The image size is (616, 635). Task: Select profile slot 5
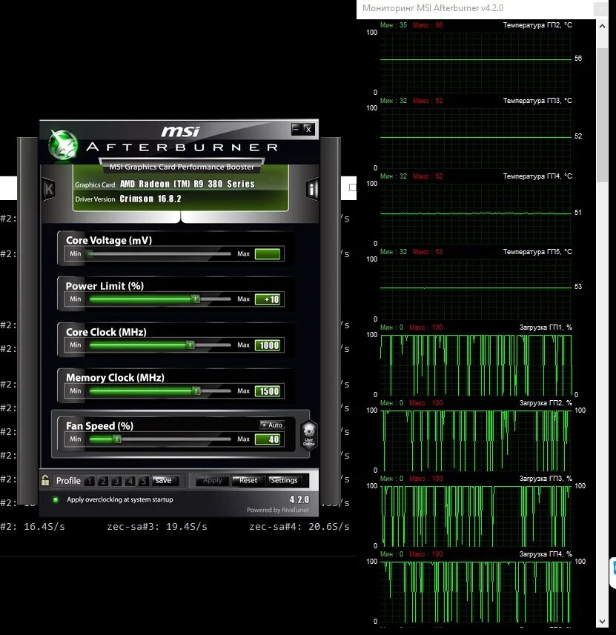click(144, 481)
